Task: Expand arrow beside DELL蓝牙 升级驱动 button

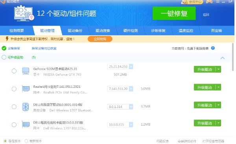Action: 218,105
